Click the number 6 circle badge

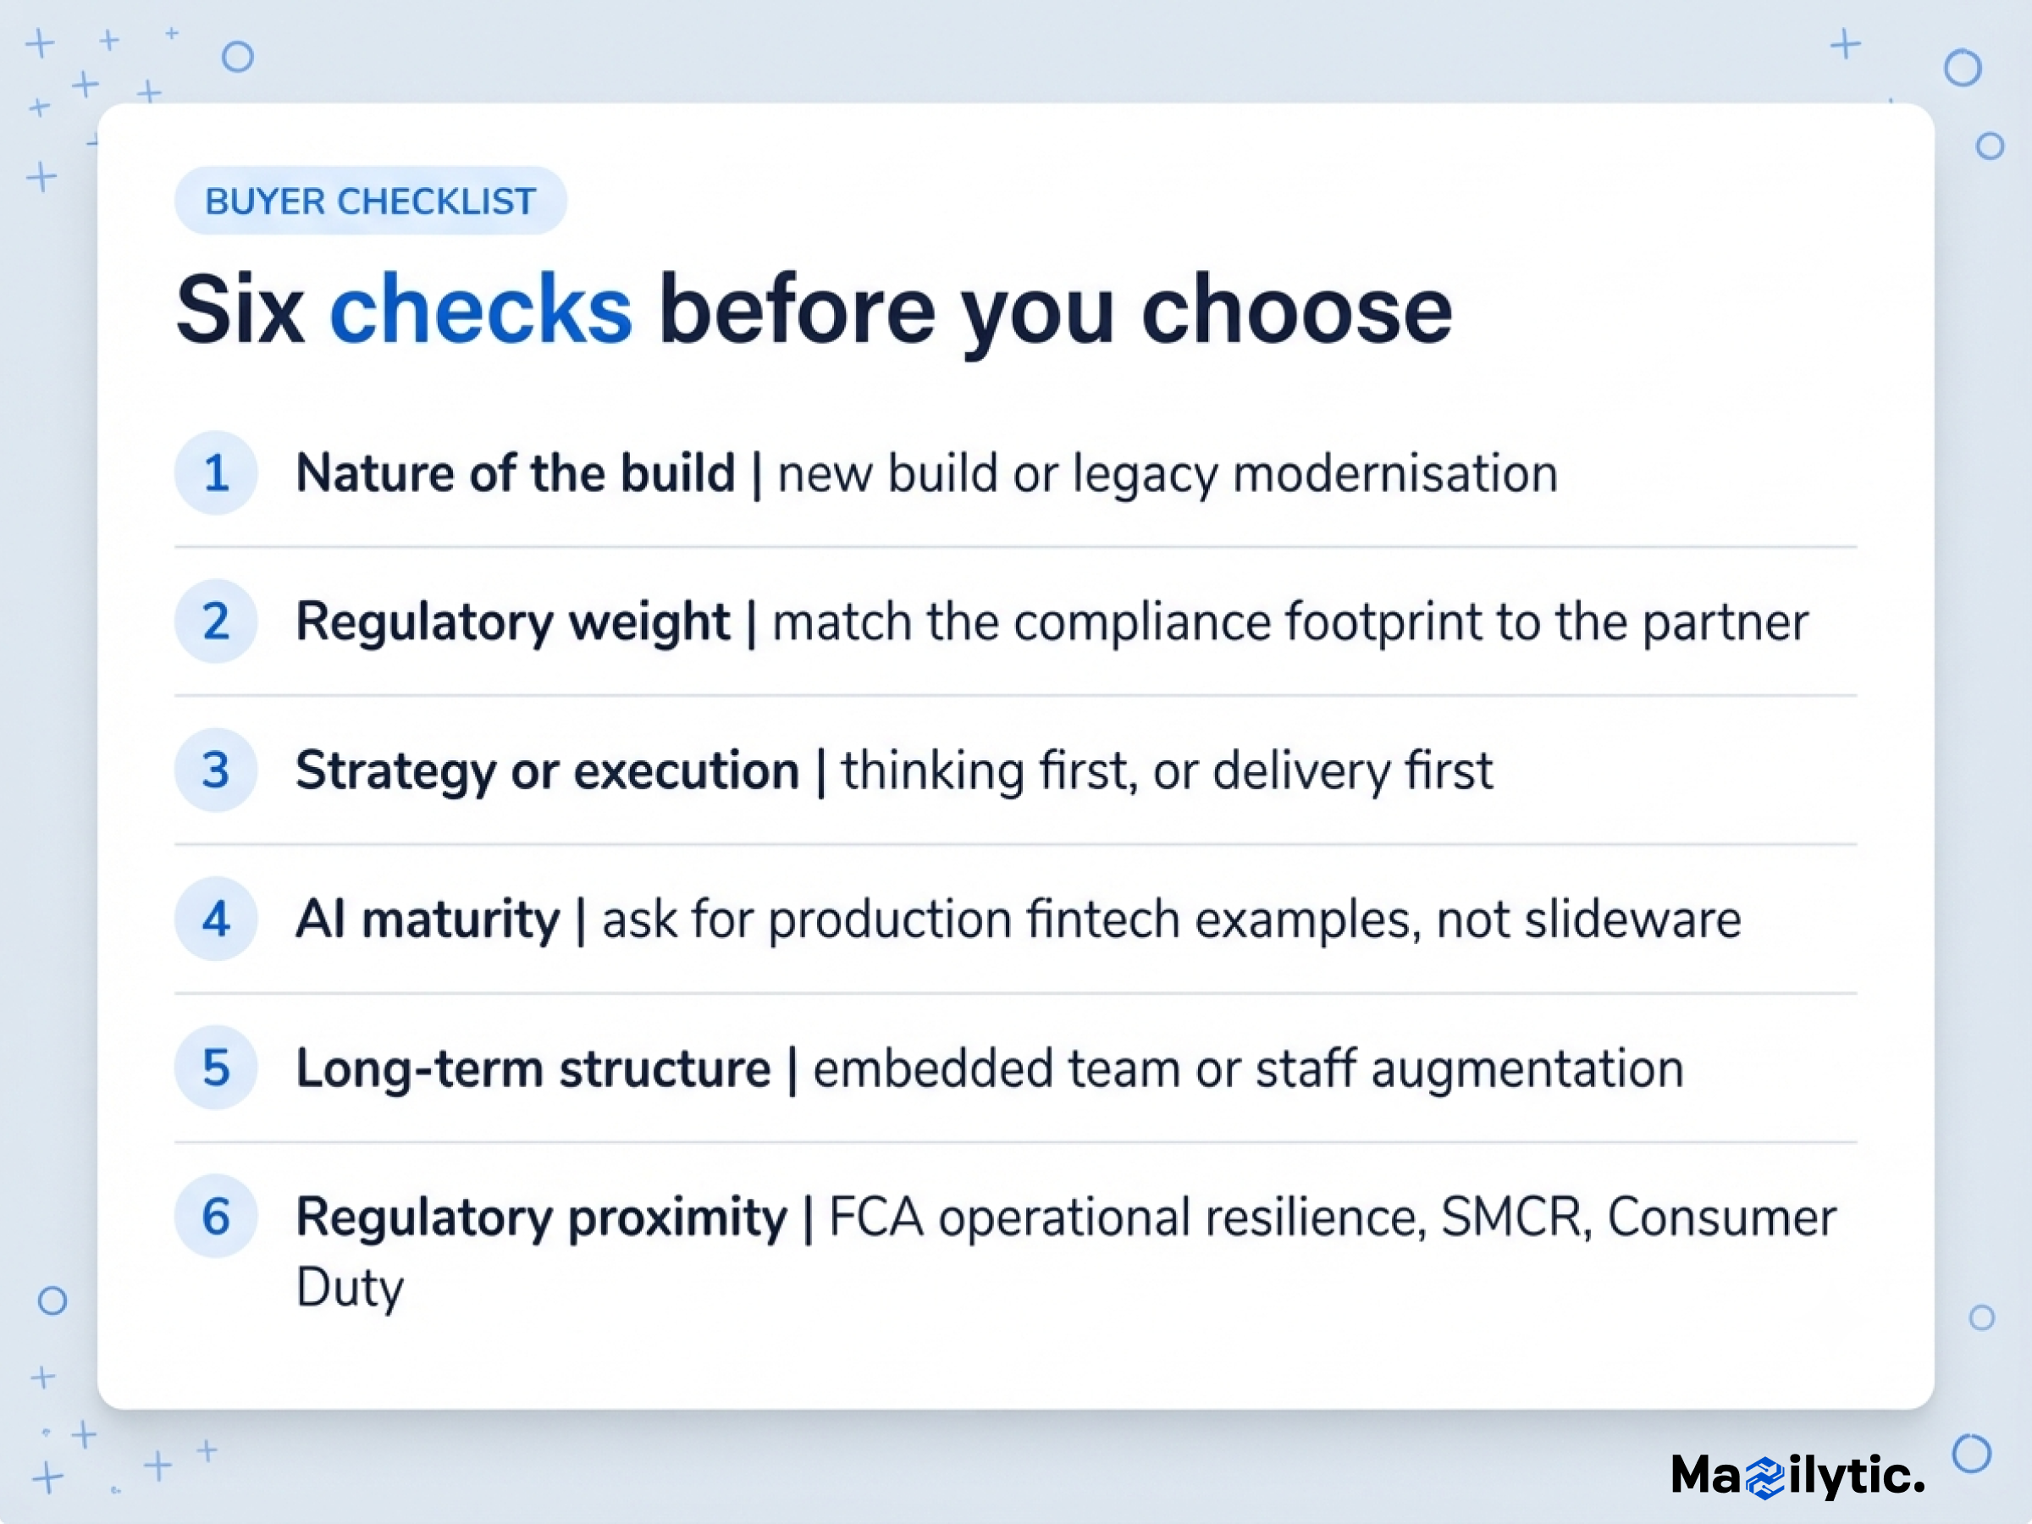click(x=216, y=1217)
